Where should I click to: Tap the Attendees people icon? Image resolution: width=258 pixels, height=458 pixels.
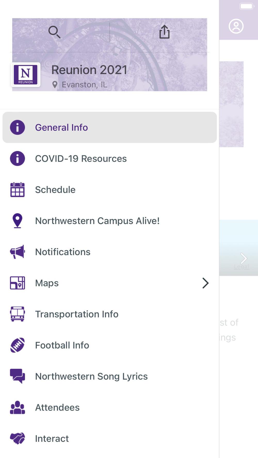18,408
